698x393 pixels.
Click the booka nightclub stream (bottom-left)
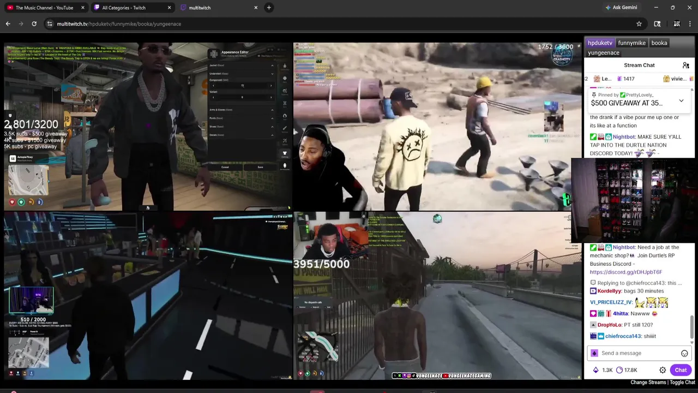pos(148,295)
